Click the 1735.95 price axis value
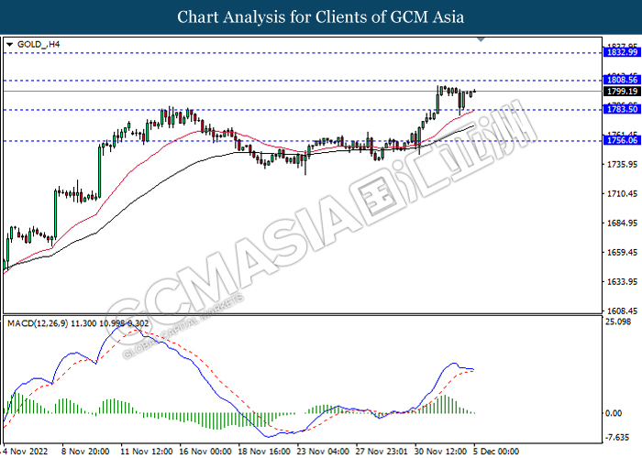 [x=622, y=164]
